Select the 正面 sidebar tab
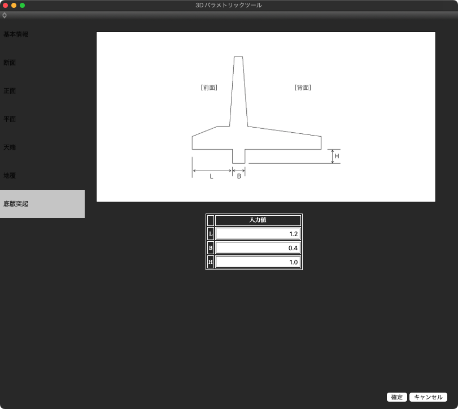 click(10, 91)
